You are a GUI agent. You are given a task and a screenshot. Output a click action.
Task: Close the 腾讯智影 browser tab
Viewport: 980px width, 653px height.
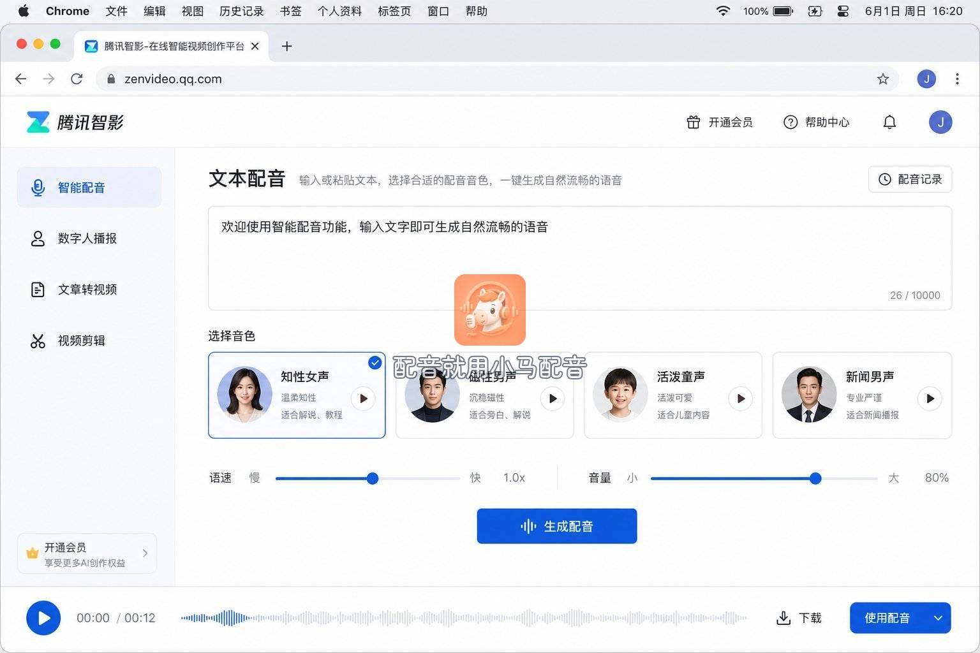pyautogui.click(x=255, y=46)
